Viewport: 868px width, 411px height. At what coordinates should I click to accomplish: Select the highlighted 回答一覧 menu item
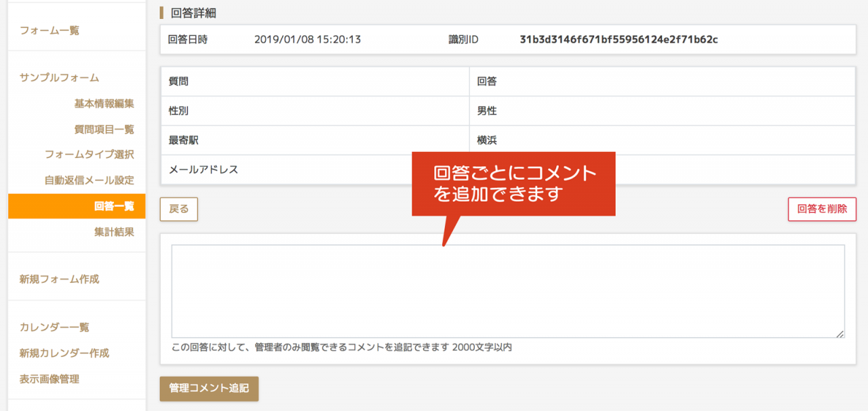(x=77, y=206)
